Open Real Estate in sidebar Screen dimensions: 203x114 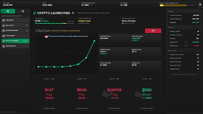[x=15, y=25]
